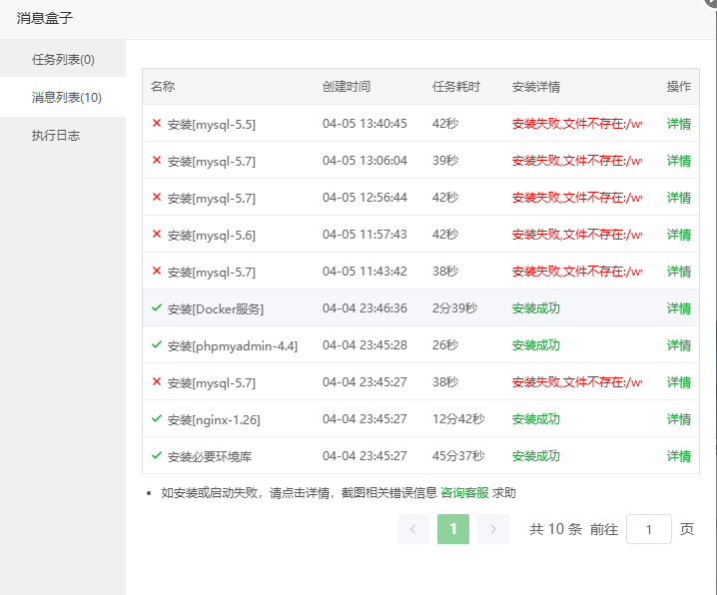Click duration 12分42秒
The width and height of the screenshot is (717, 595).
coord(458,419)
